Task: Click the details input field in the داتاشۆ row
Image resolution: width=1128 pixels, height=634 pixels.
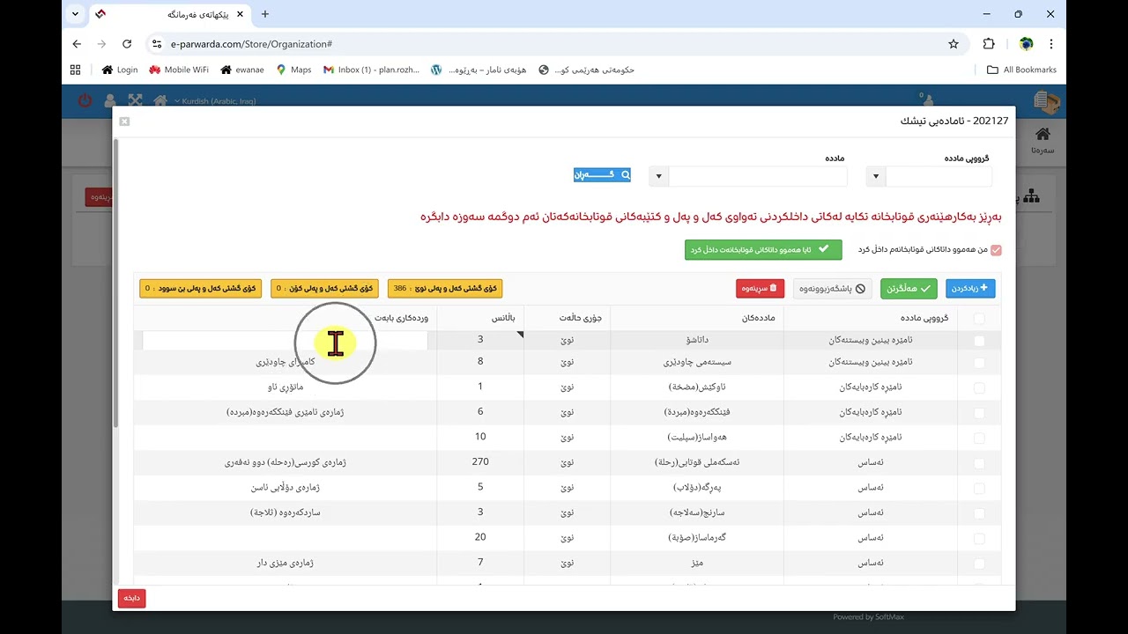Action: point(285,340)
